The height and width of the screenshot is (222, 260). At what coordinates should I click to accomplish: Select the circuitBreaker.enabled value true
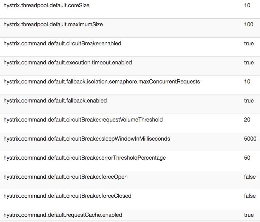(x=249, y=44)
